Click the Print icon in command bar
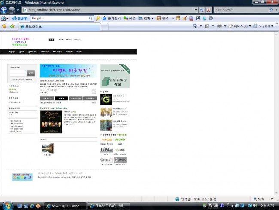The image size is (279, 210). (x=219, y=26)
